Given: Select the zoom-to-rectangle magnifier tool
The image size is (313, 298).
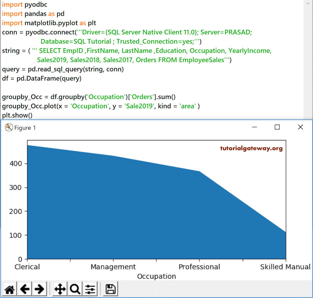Looking at the screenshot, I should (x=75, y=289).
